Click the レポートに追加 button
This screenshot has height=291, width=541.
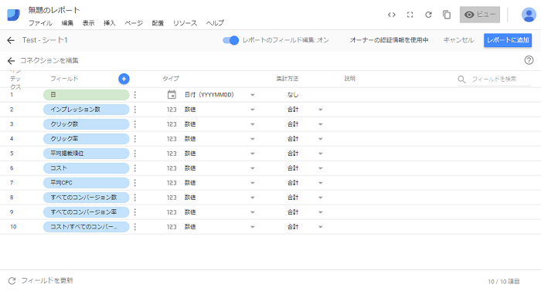tap(508, 40)
